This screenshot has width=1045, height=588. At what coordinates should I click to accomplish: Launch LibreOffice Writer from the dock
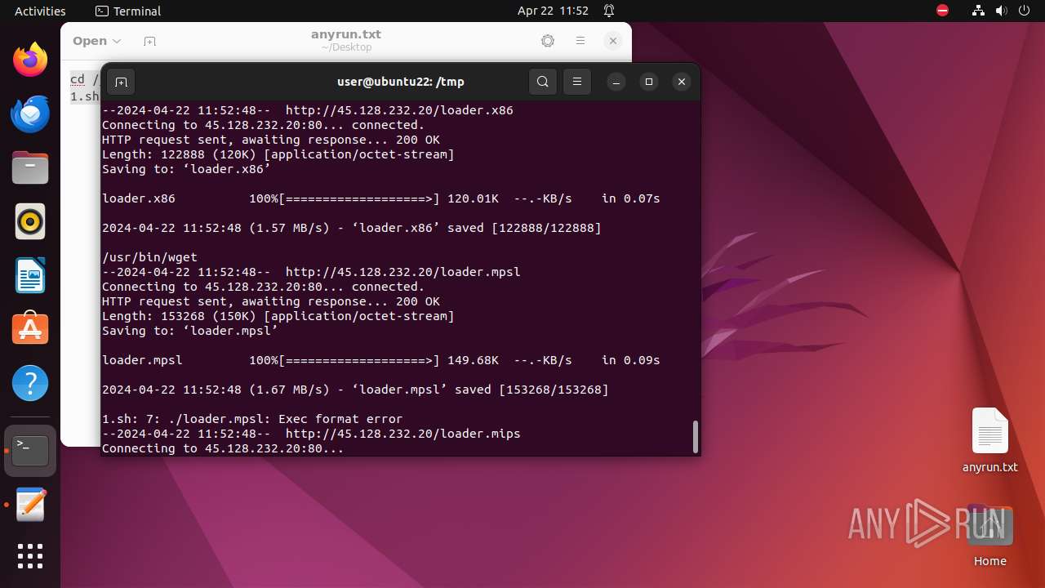point(30,275)
